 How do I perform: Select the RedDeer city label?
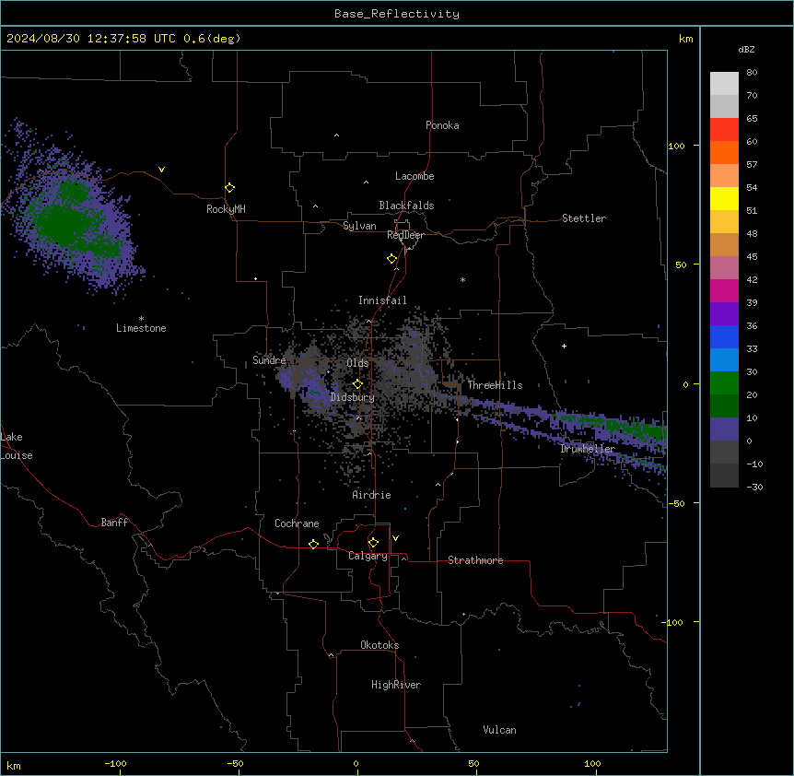405,235
